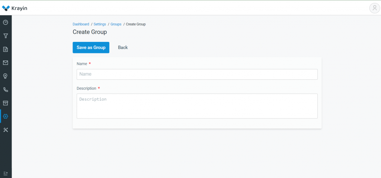Follow the Dashboard breadcrumb link

[81, 24]
